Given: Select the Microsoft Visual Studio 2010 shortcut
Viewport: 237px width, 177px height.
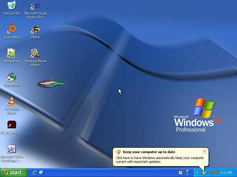Looking at the screenshot, I should click(35, 10).
